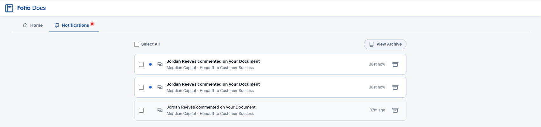Click the book icon in View Archive
Image resolution: width=541 pixels, height=127 pixels.
[371, 44]
